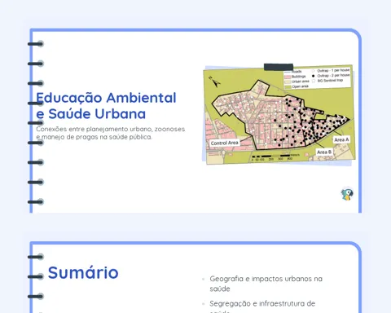Click the black tape strip above the map
The image size is (391, 313).
pyautogui.click(x=279, y=67)
